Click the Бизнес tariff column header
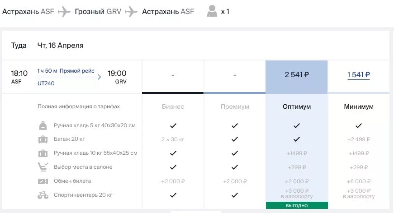 point(173,106)
